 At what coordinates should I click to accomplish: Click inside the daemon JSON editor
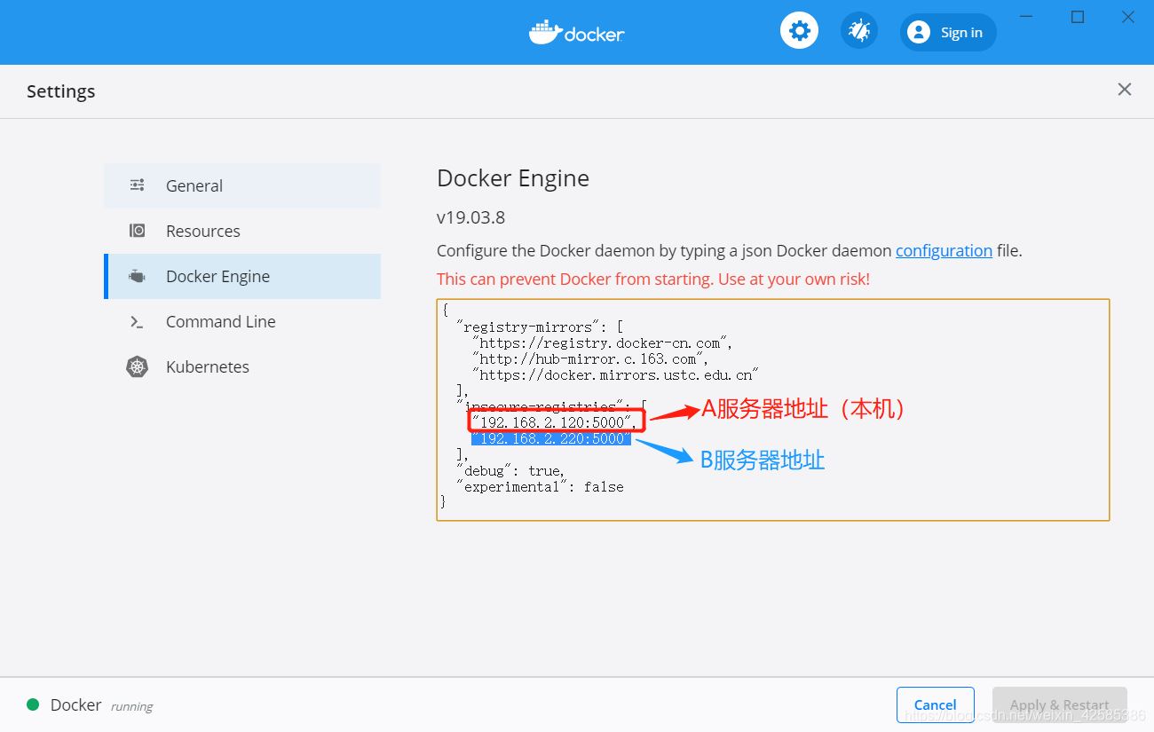point(773,409)
